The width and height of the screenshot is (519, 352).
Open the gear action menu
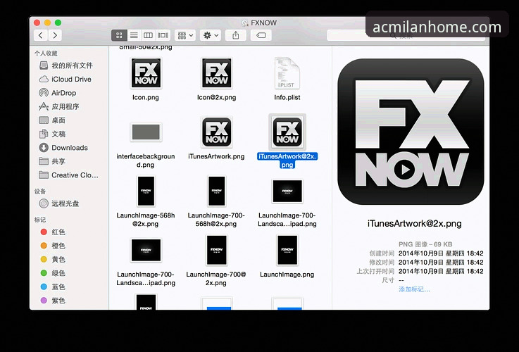click(211, 35)
